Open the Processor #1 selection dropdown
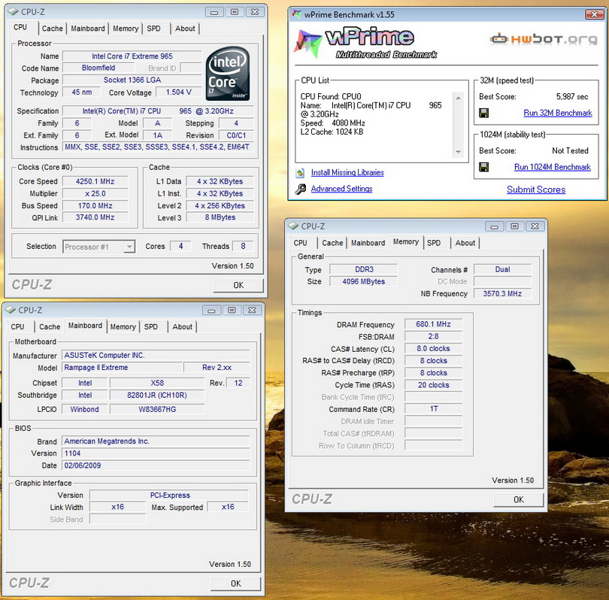This screenshot has width=609, height=600. coord(129,247)
